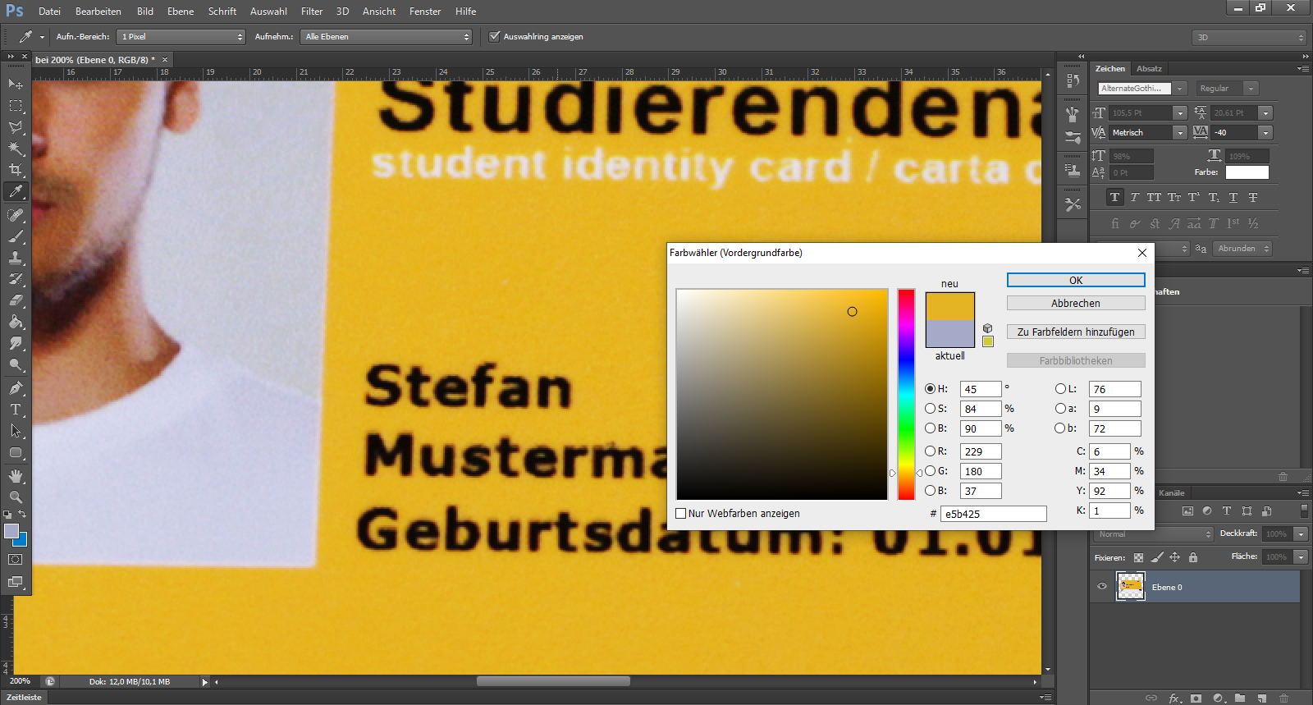The height and width of the screenshot is (705, 1313).
Task: Click the Farbbibliotheken button
Action: (x=1076, y=361)
